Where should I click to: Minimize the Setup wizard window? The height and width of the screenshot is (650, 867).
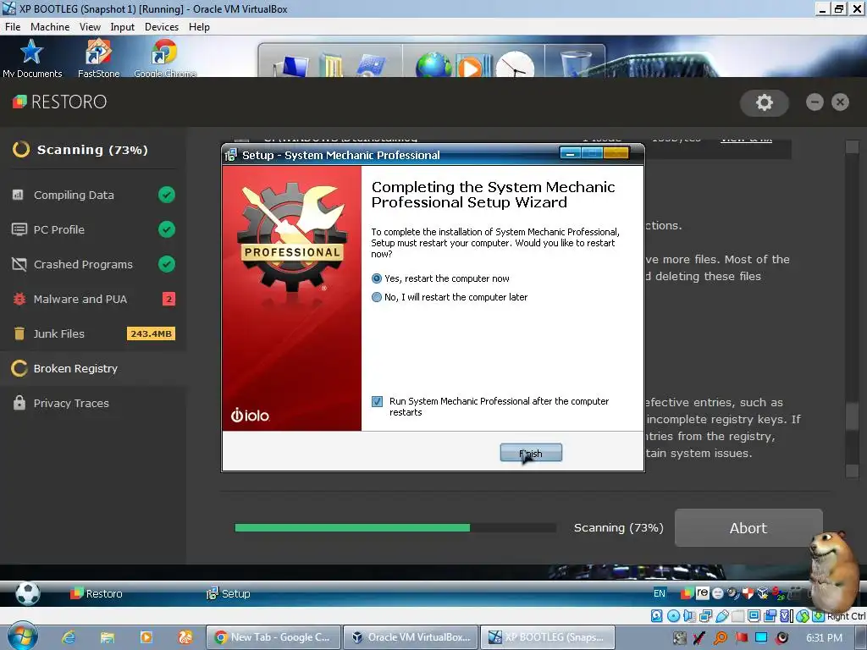pyautogui.click(x=570, y=153)
